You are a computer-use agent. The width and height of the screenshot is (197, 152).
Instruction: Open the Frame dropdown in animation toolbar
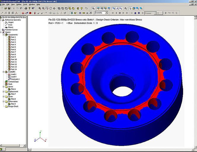click(x=155, y=13)
